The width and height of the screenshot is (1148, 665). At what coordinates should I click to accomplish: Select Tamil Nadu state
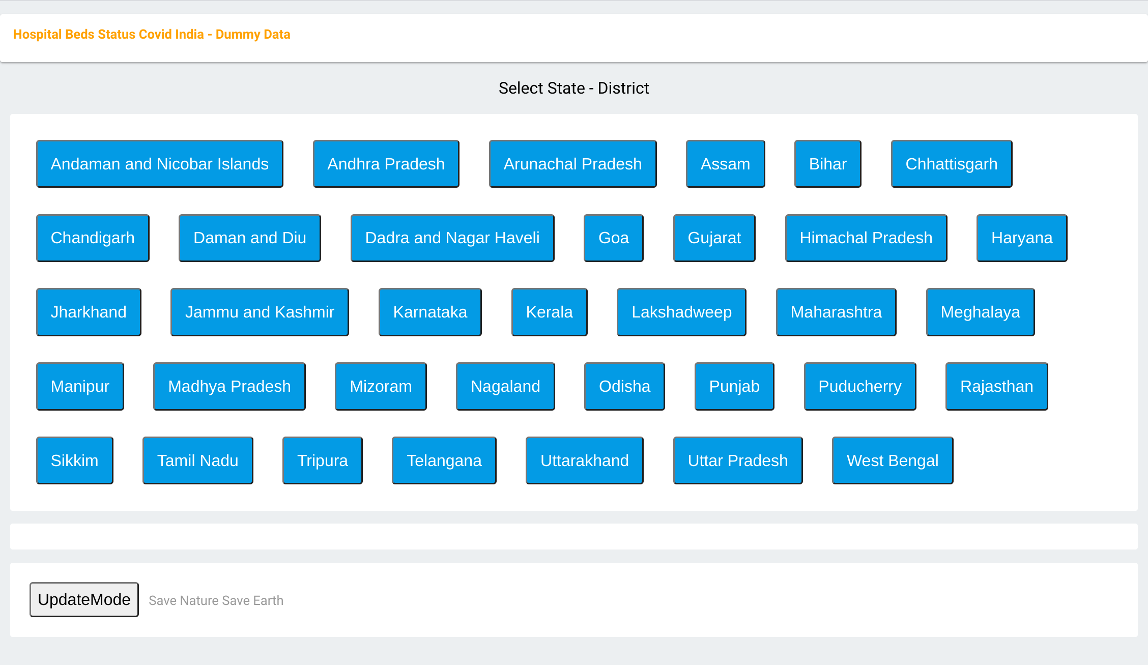coord(197,460)
